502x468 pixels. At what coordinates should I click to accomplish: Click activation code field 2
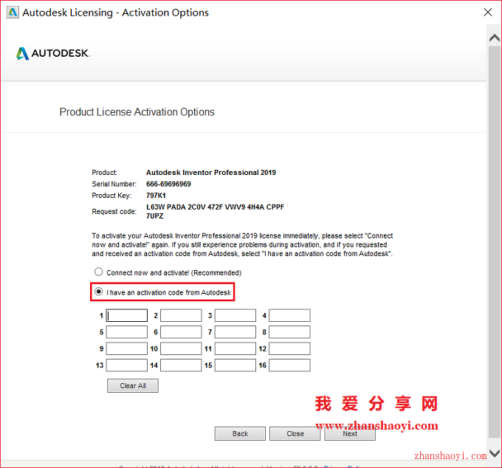pos(181,315)
